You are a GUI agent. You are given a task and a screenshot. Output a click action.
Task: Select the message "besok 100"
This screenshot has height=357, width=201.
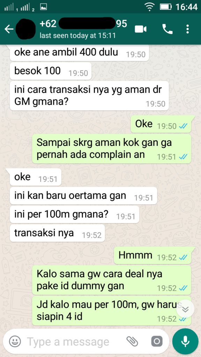click(51, 71)
